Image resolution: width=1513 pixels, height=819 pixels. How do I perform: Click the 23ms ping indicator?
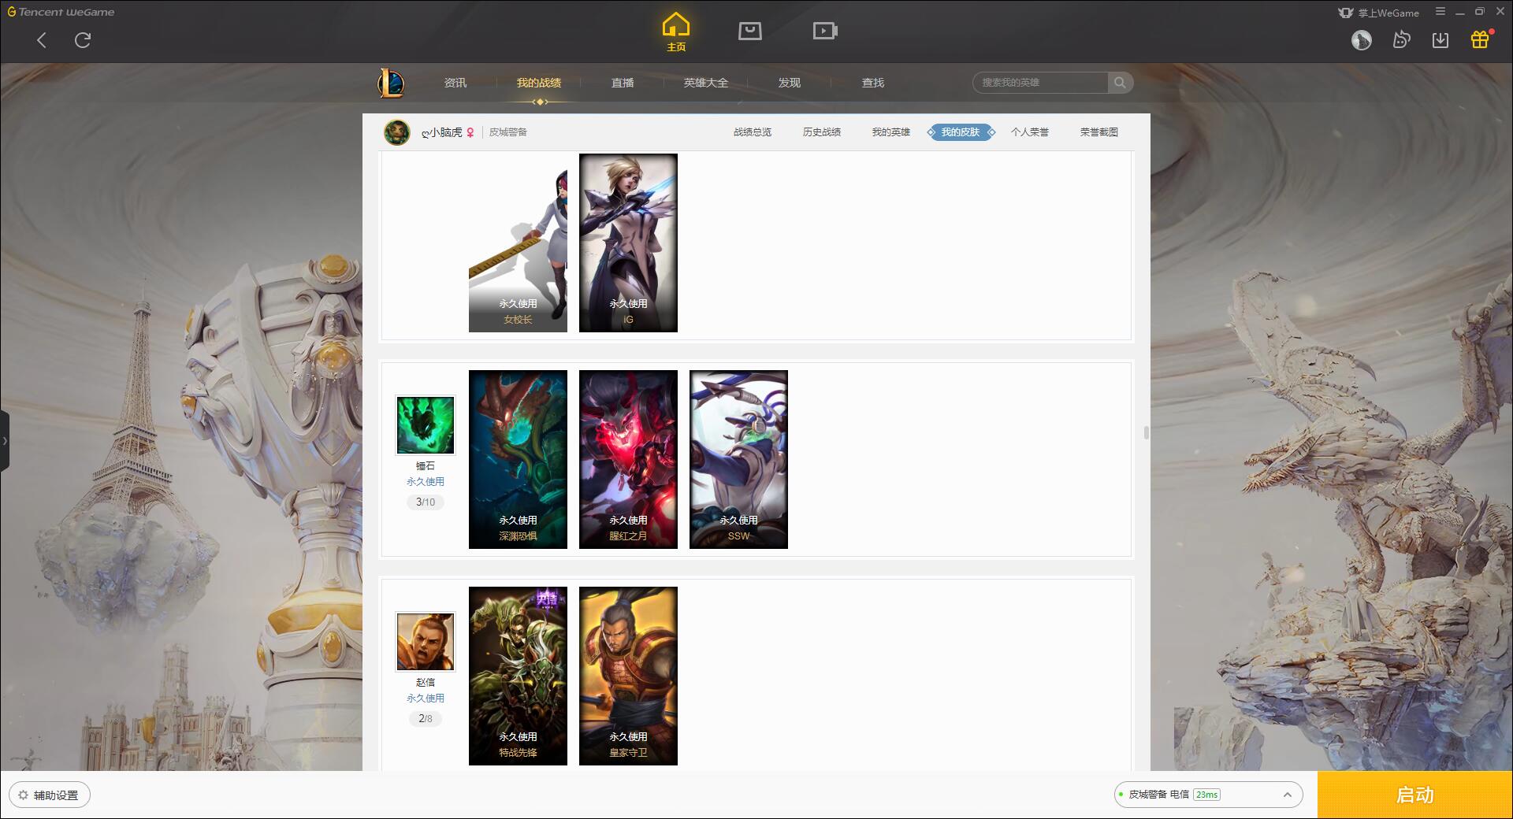(x=1206, y=795)
